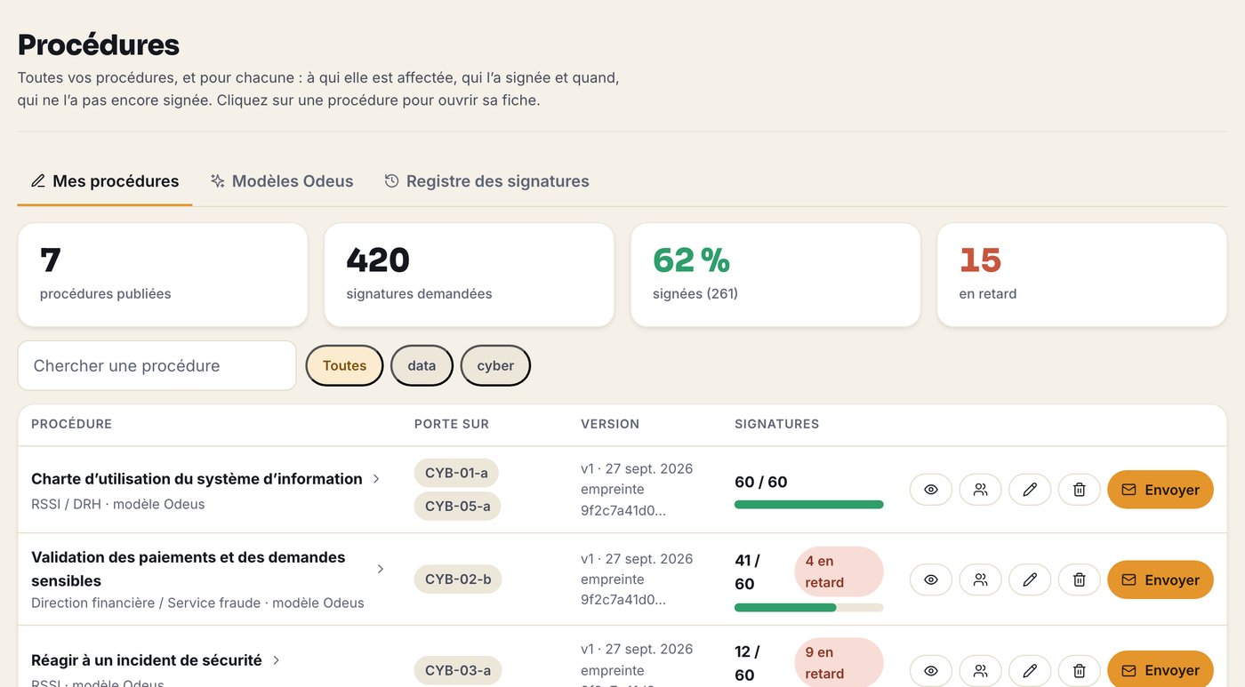Edit Validation des paiements procedure (pencil icon)
The image size is (1245, 687).
(1030, 579)
